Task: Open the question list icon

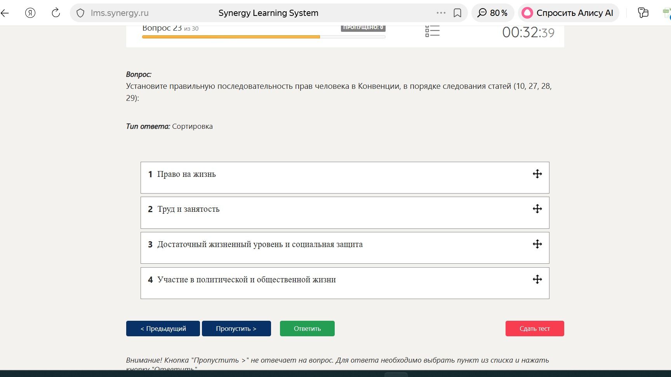Action: [432, 31]
